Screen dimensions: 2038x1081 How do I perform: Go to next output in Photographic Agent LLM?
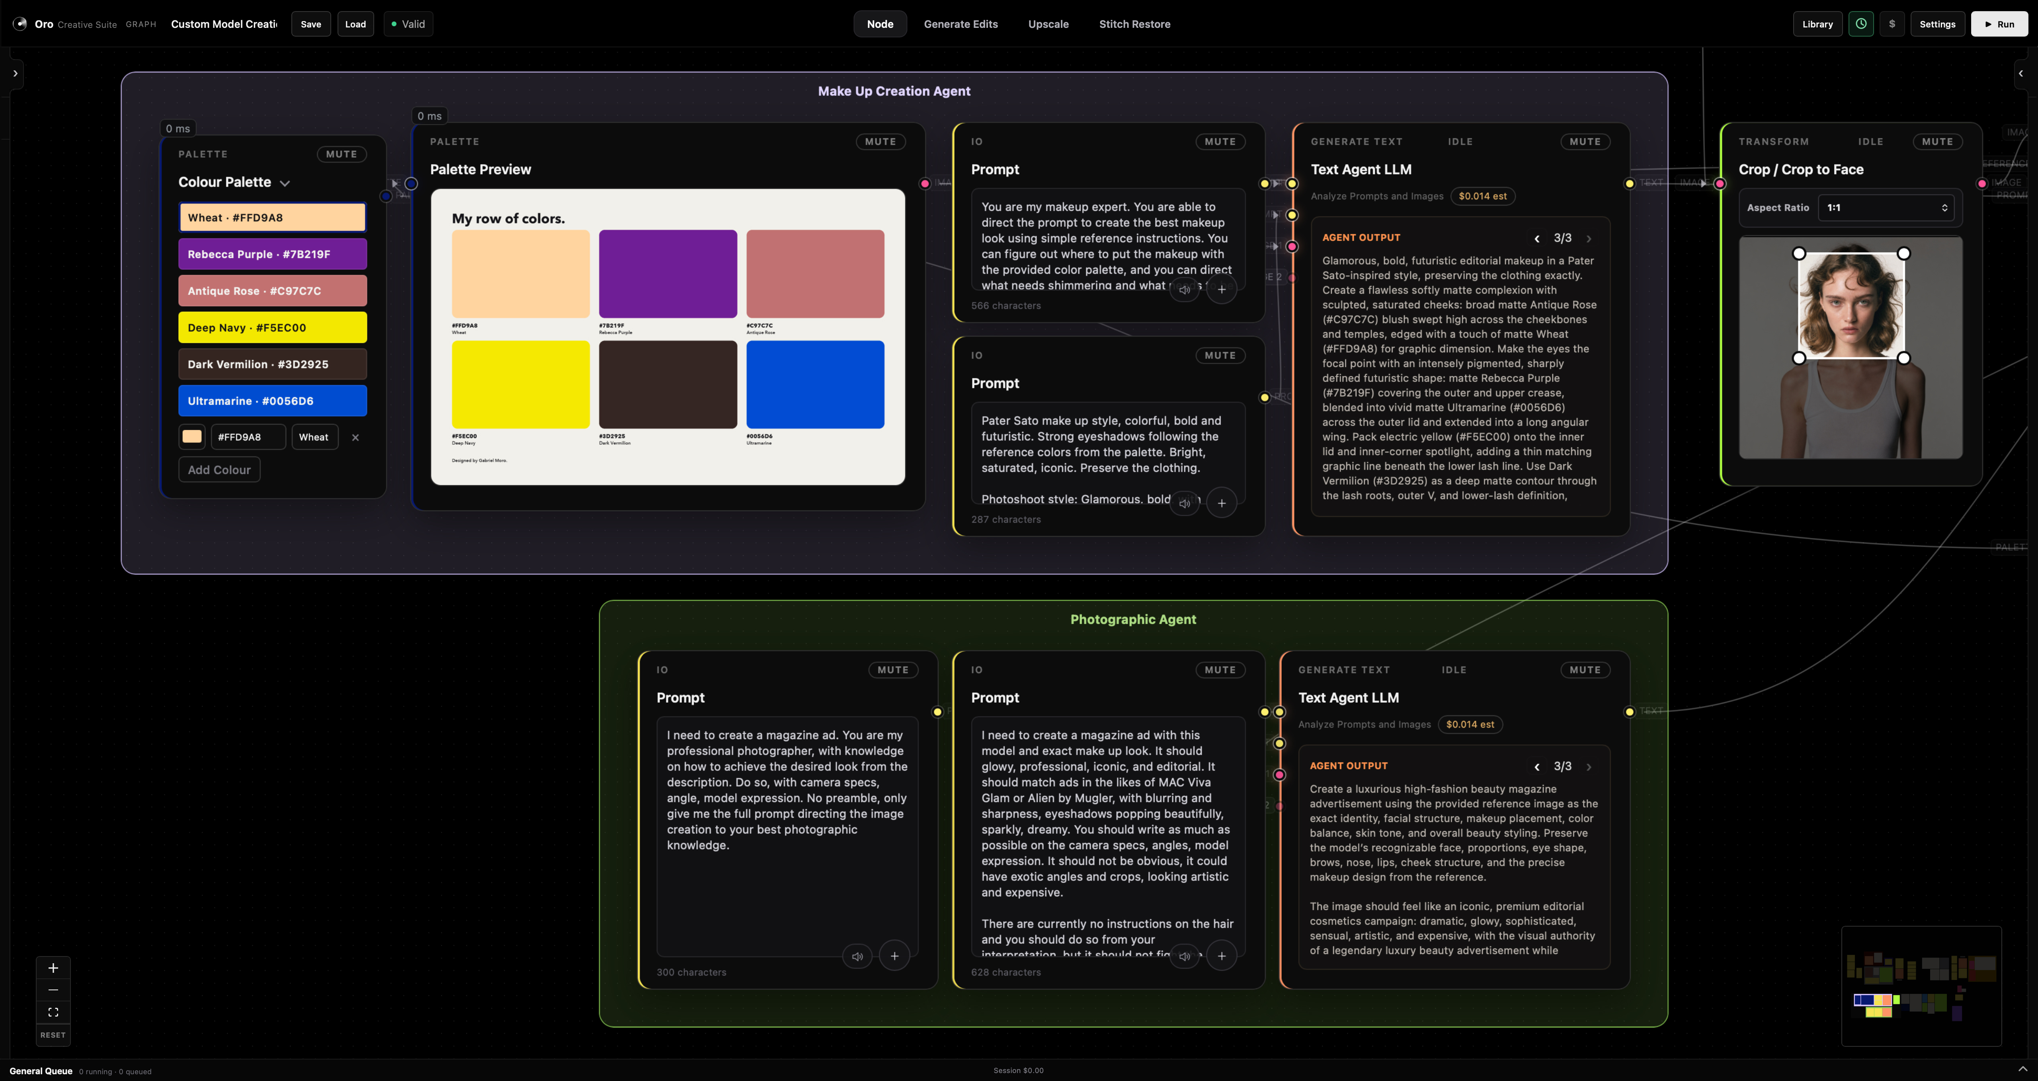1589,766
